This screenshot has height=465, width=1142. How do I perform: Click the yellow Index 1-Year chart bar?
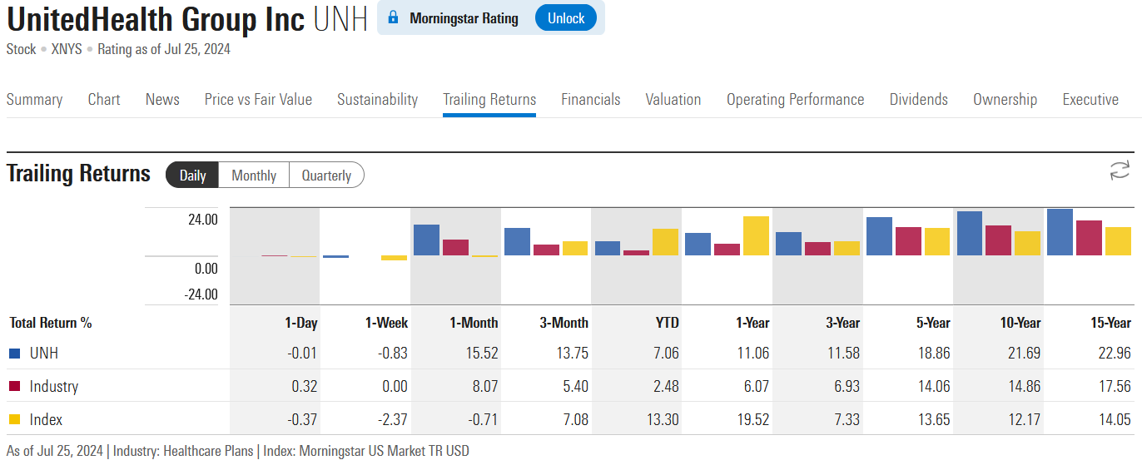tap(756, 235)
